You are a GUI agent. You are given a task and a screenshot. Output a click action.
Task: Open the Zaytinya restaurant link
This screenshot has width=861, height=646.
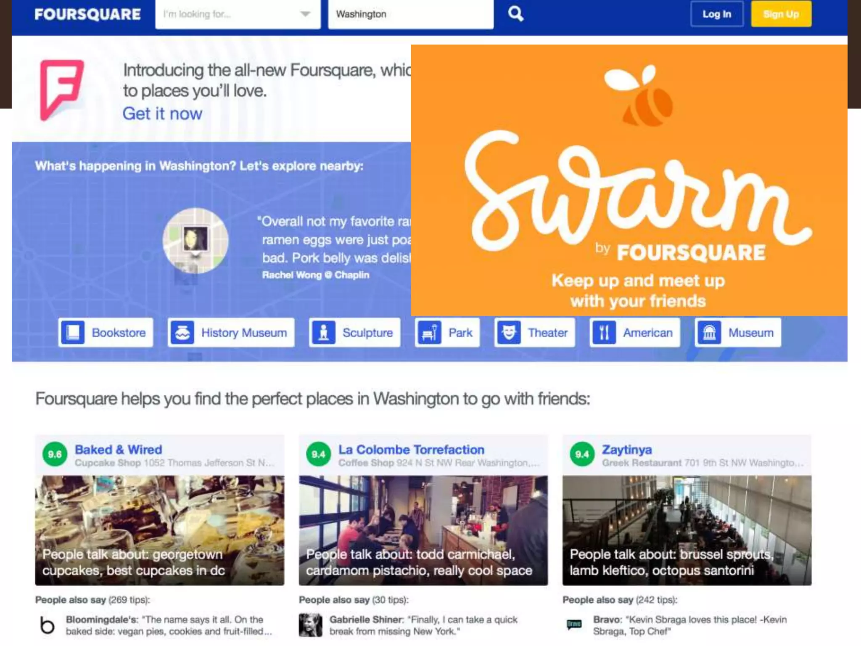click(627, 450)
